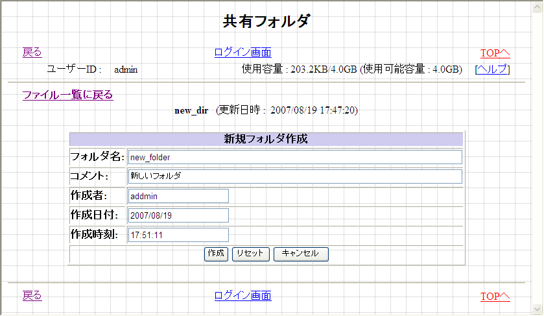Image resolution: width=544 pixels, height=316 pixels.
Task: Focus the フォルダ名 input with new_folder
Action: pyautogui.click(x=294, y=157)
